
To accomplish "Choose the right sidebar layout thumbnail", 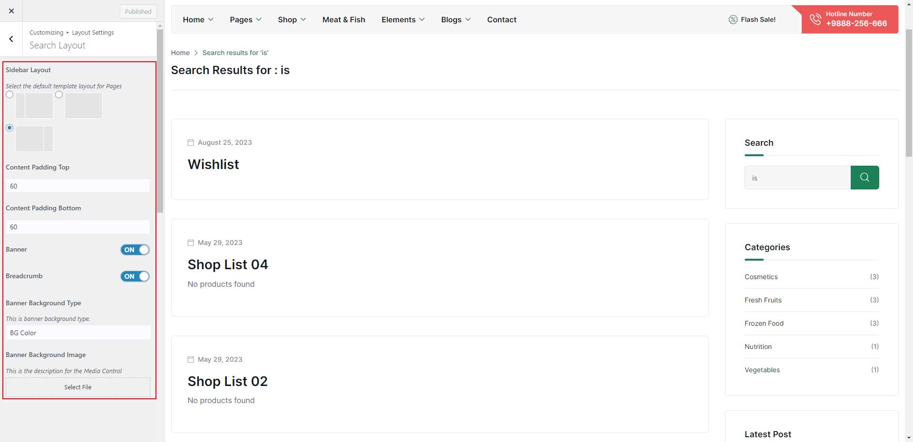I will point(34,139).
